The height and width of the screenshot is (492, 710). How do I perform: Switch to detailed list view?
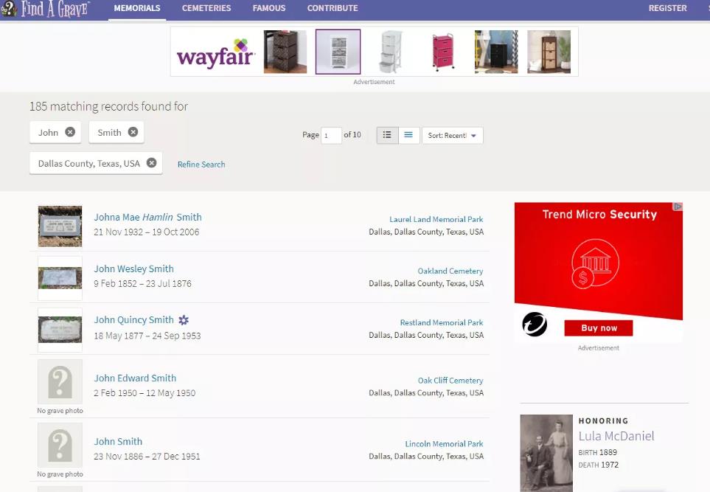[x=387, y=135]
